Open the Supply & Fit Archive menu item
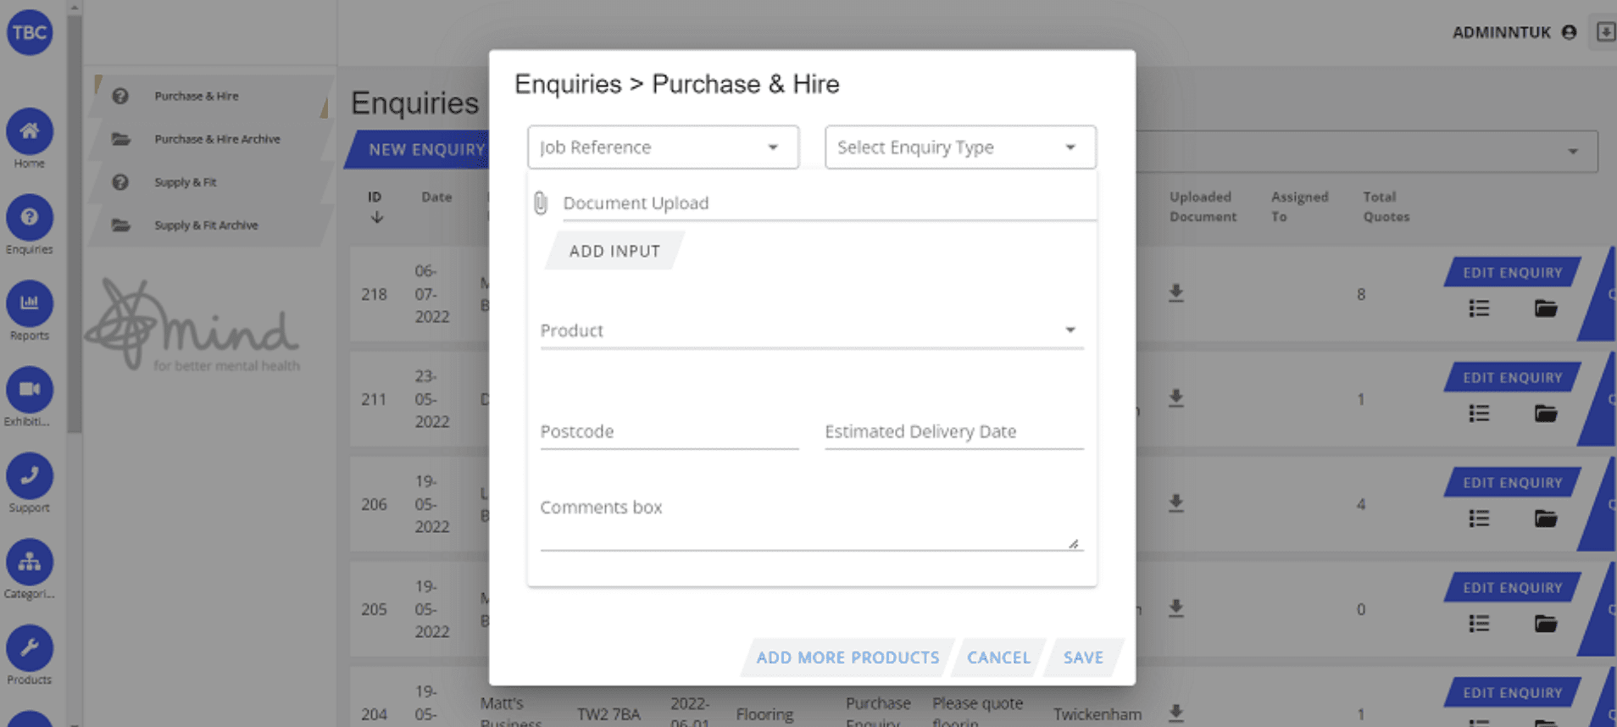Image resolution: width=1617 pixels, height=727 pixels. (206, 225)
